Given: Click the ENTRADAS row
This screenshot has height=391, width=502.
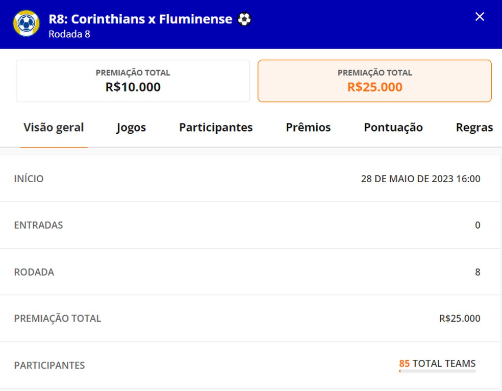Looking at the screenshot, I should [251, 225].
